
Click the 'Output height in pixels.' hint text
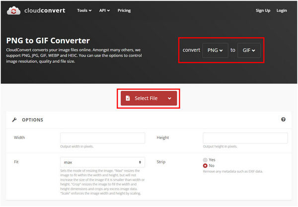tap(220, 146)
